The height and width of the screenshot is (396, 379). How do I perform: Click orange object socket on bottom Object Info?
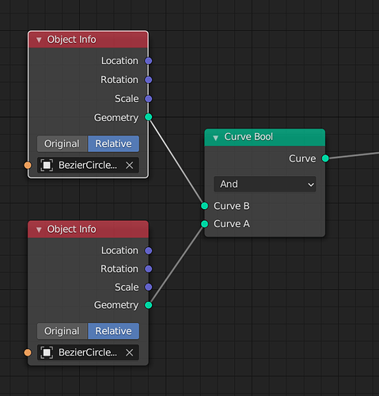click(x=28, y=352)
